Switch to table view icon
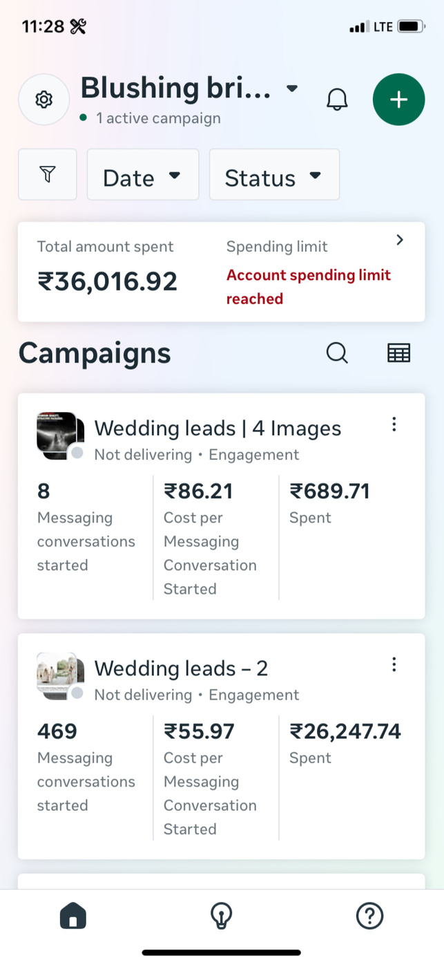Viewport: 444px width, 965px height. (398, 353)
